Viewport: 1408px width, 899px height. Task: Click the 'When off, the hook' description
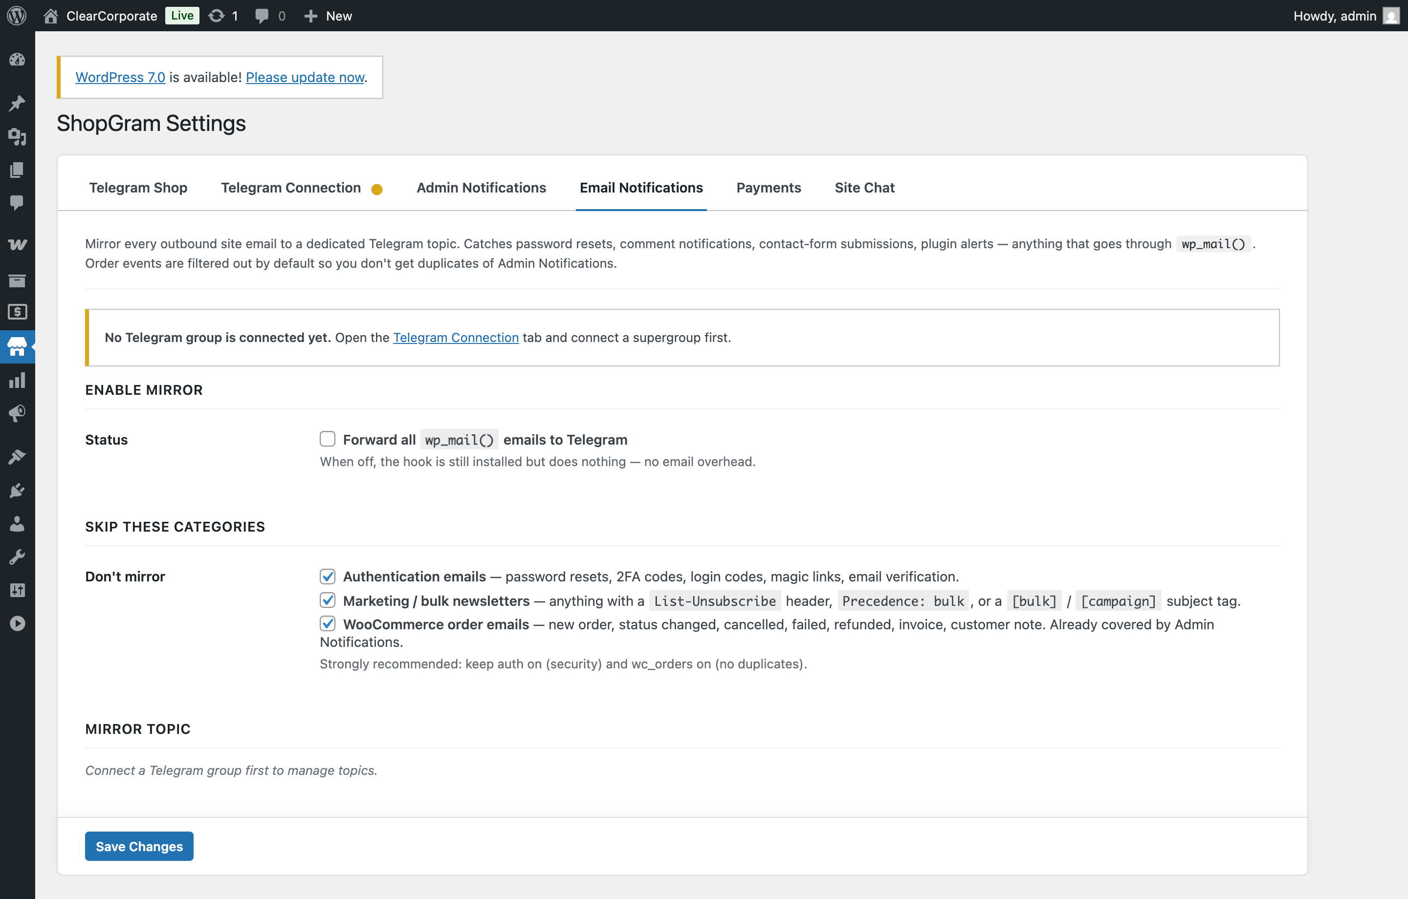tap(538, 462)
